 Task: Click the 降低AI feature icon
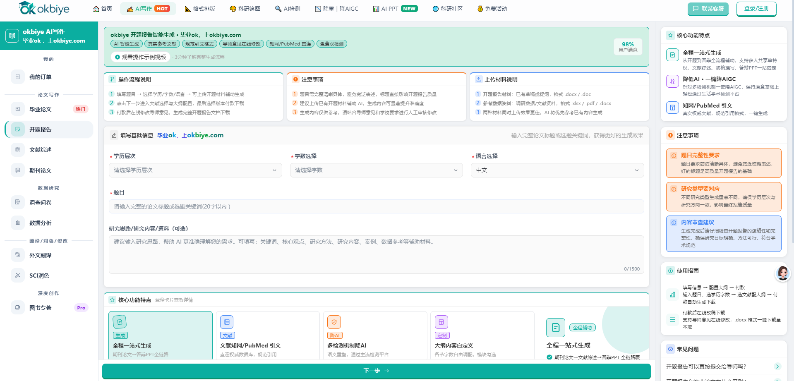pyautogui.click(x=672, y=81)
